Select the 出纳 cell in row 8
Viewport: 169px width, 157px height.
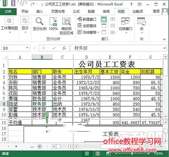(x=63, y=104)
